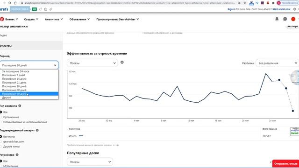Screen dimensions: 299x168
Task: Show info for Устройство
Action: (17, 154)
